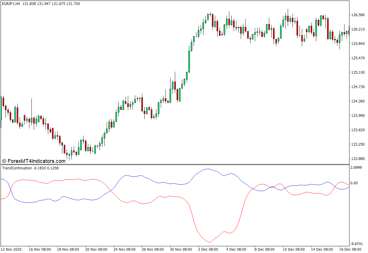Select the 122.880 price axis label

[358, 159]
